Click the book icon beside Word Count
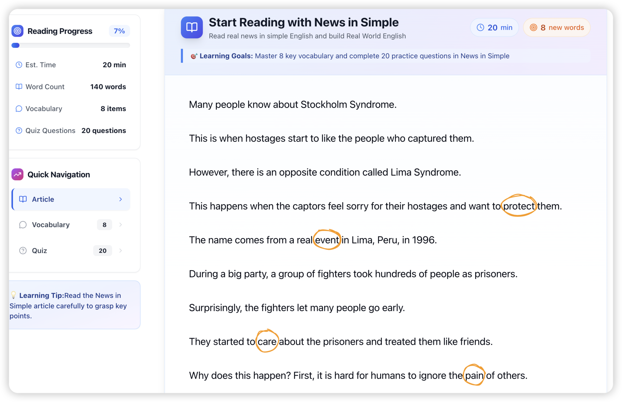Screen dimensions: 622x402 pyautogui.click(x=19, y=87)
